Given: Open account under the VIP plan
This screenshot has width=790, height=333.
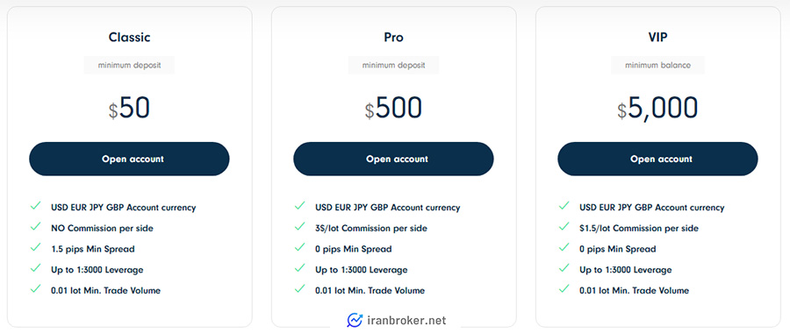Looking at the screenshot, I should (x=657, y=159).
